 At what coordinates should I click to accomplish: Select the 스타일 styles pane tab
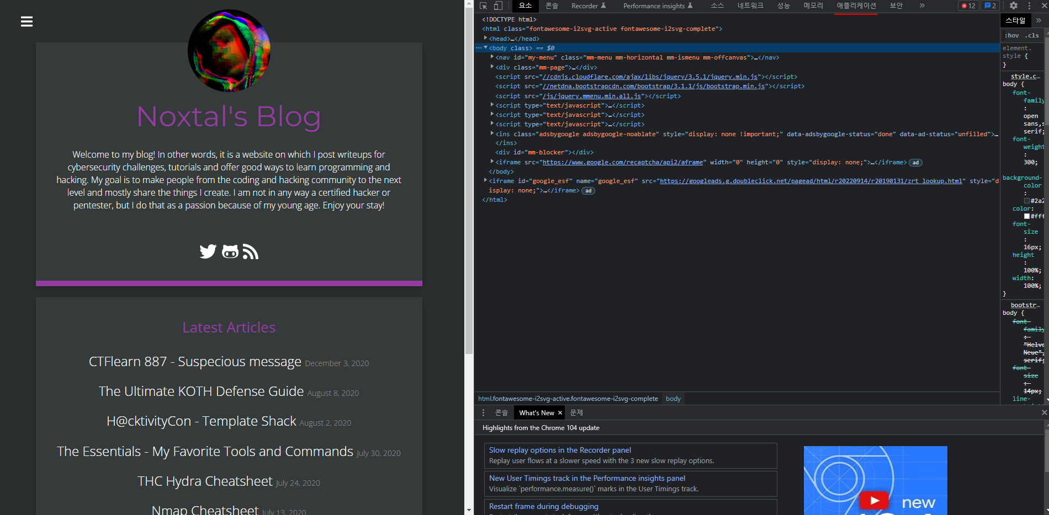click(1015, 20)
